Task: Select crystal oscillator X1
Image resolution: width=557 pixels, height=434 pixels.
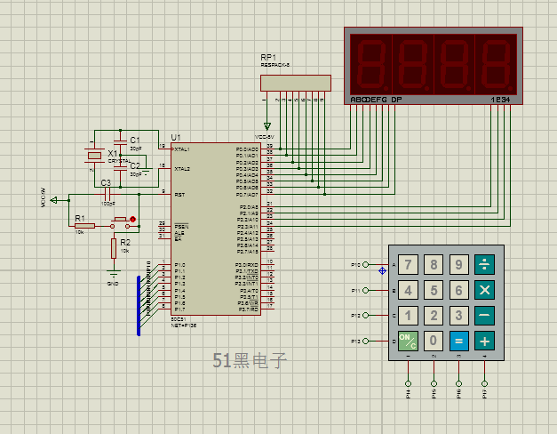Action: (94, 155)
